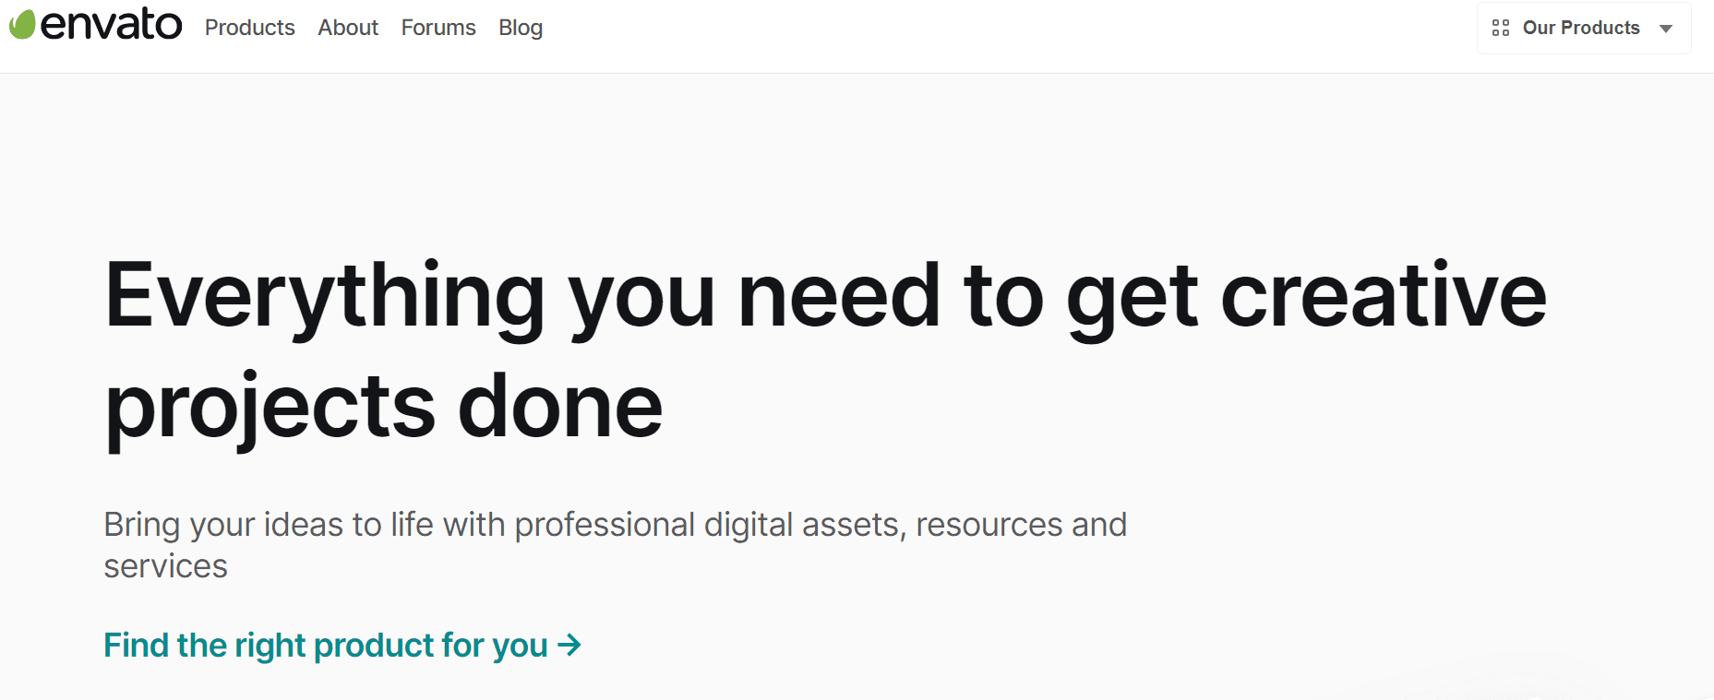Click professional digital assets in the subtitle

tap(706, 525)
